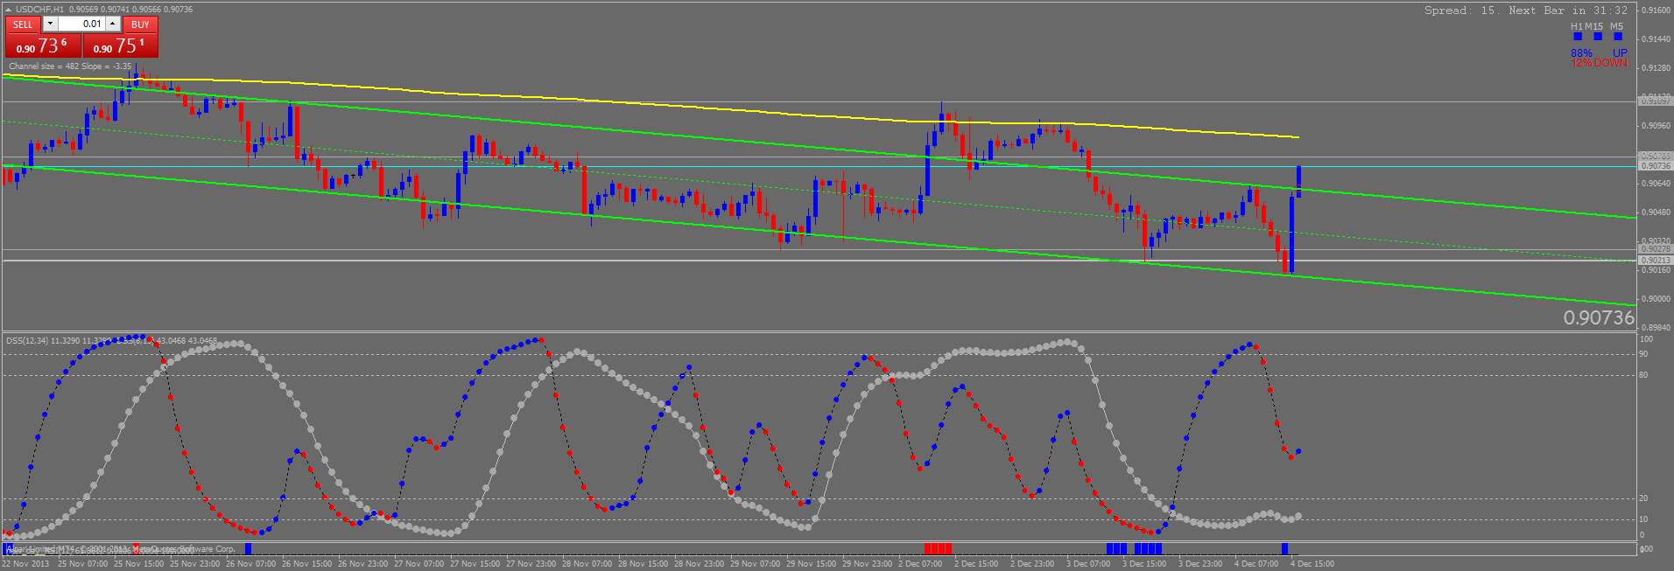Click the blue 88% label
Image resolution: width=1674 pixels, height=571 pixels.
coord(1581,53)
